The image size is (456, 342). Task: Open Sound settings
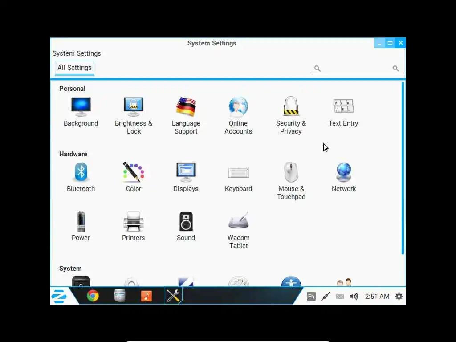186,226
